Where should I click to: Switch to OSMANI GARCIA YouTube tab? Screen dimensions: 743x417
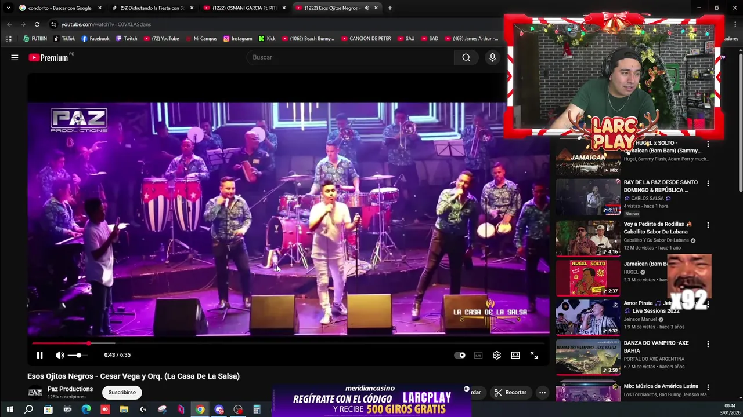point(244,8)
